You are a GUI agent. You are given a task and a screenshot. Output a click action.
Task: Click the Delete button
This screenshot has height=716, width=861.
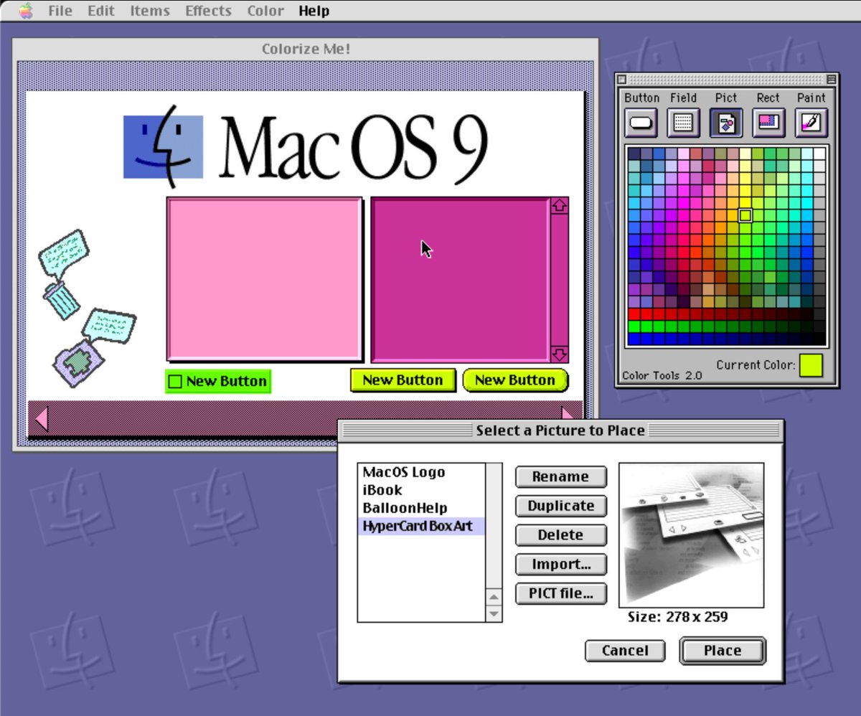pos(560,535)
